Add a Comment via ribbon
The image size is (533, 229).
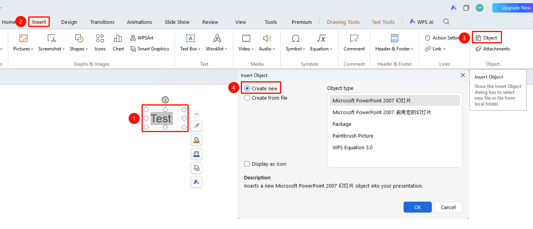[354, 43]
